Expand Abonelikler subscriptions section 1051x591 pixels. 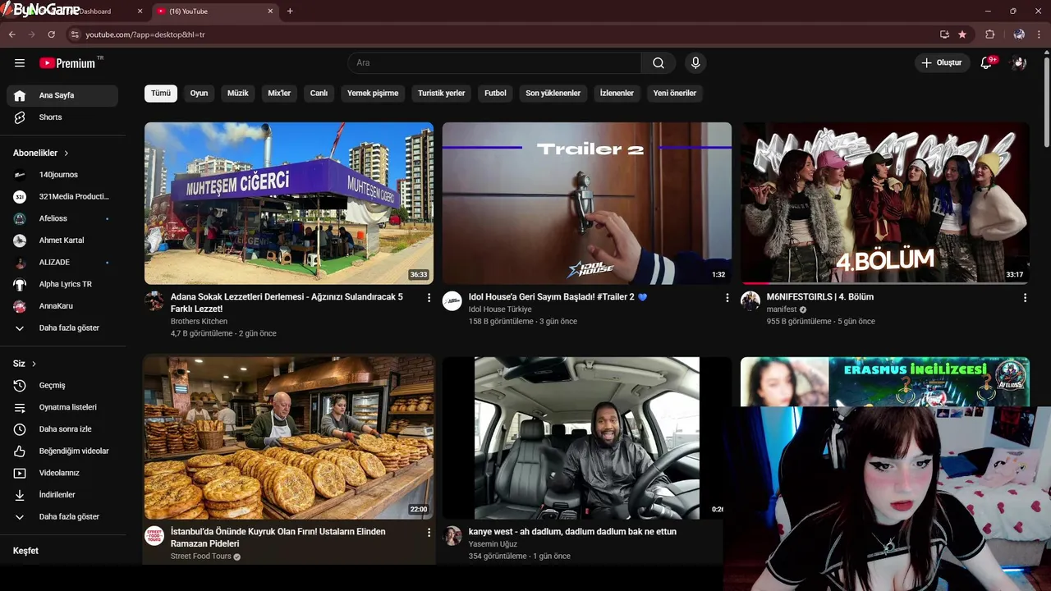[x=41, y=153]
